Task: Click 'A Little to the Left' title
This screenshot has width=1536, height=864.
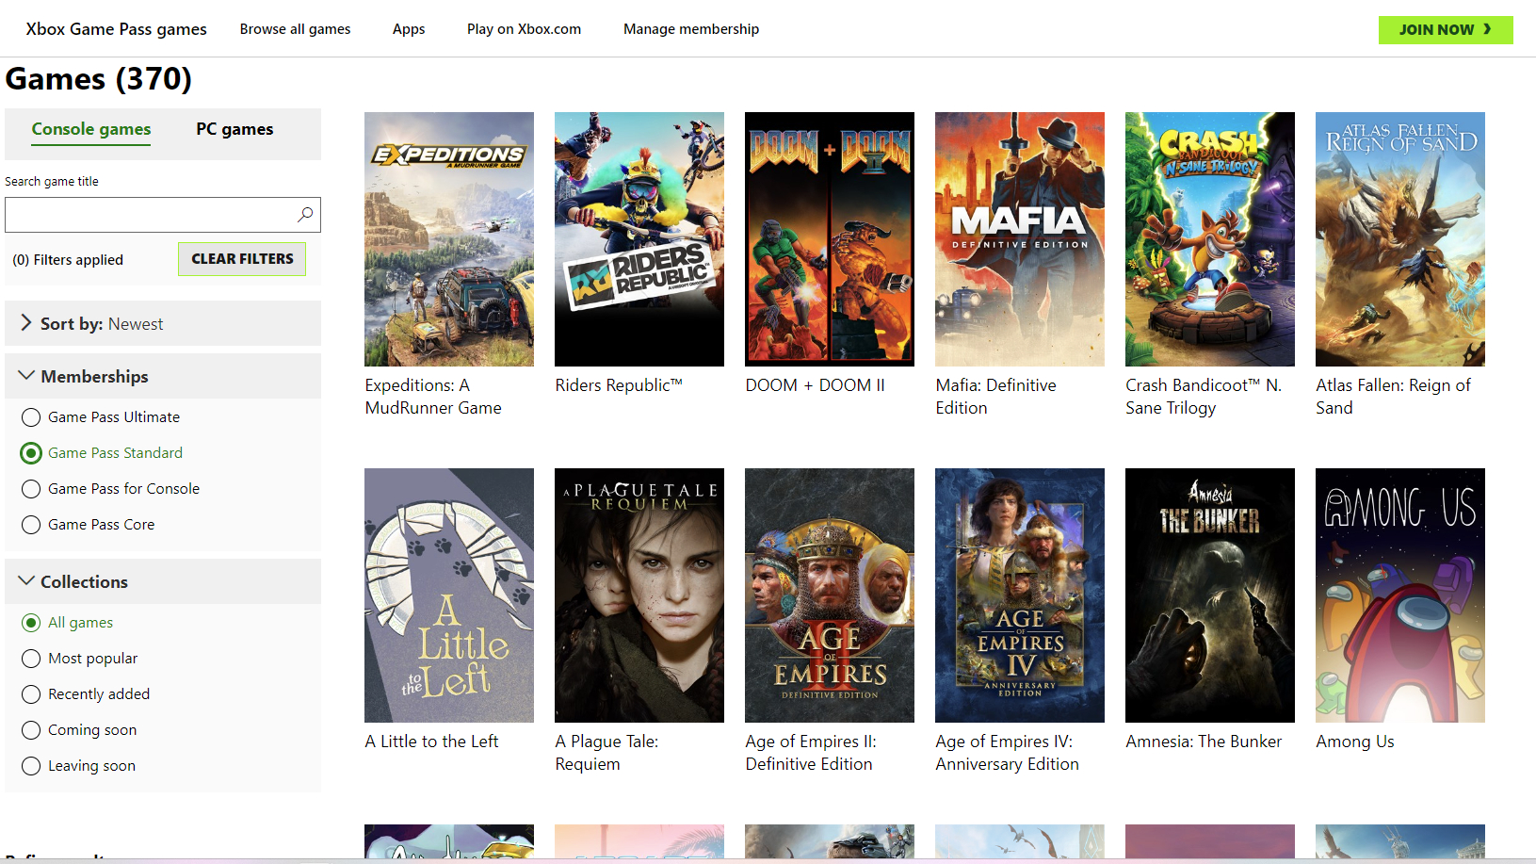Action: click(431, 742)
